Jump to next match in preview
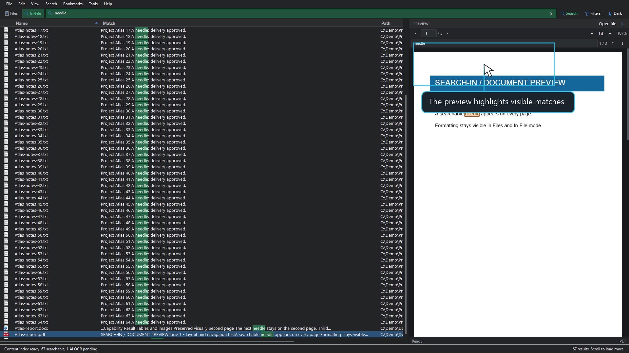Image resolution: width=629 pixels, height=353 pixels. (623, 43)
